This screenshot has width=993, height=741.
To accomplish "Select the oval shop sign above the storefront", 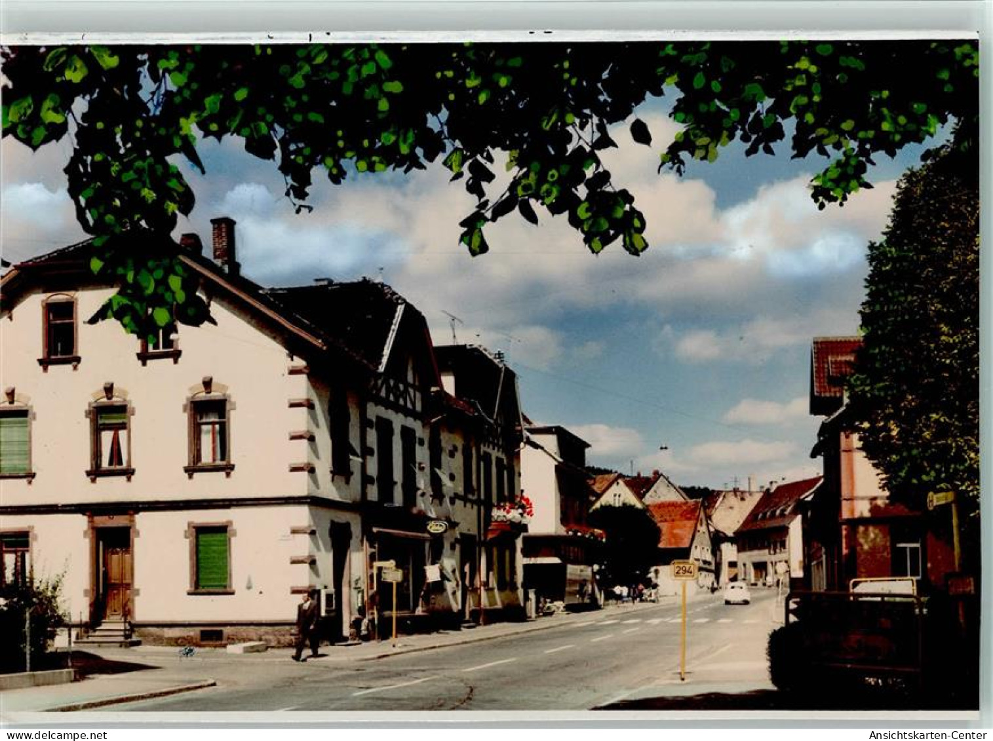I will pyautogui.click(x=437, y=526).
